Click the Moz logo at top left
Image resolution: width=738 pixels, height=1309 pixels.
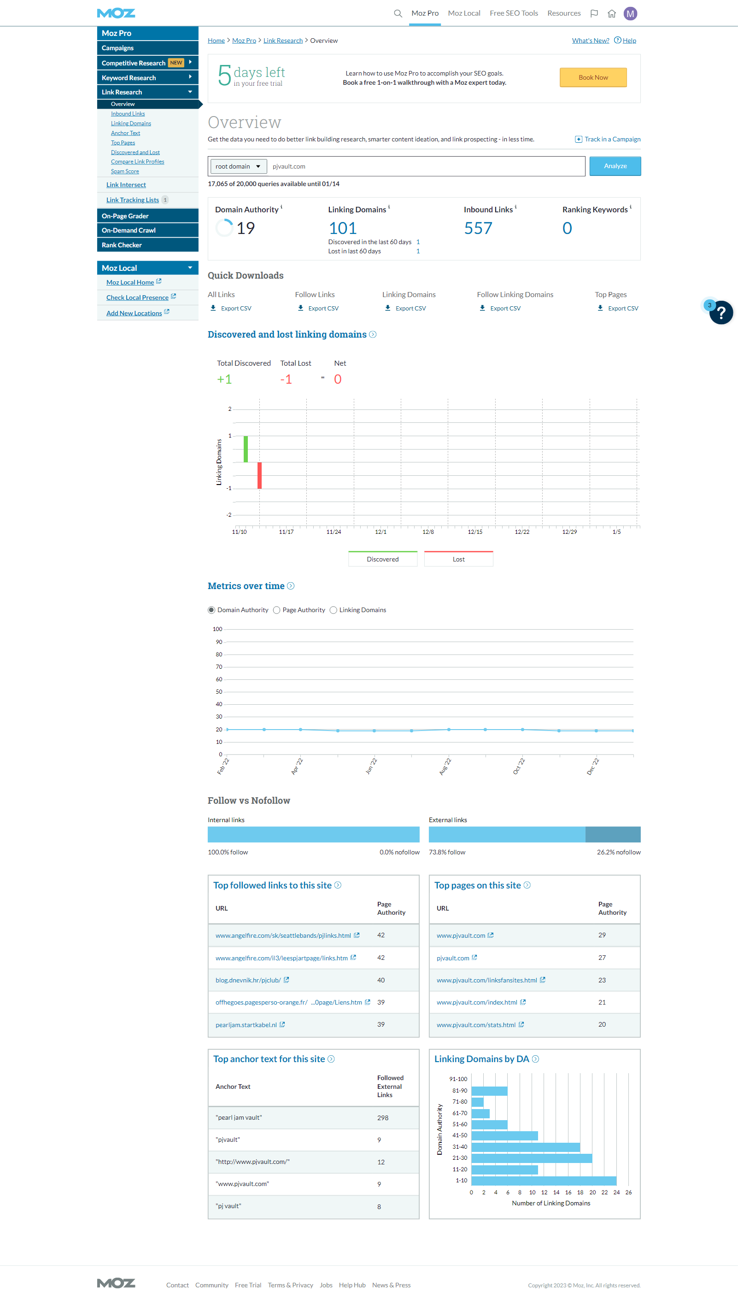coord(116,13)
